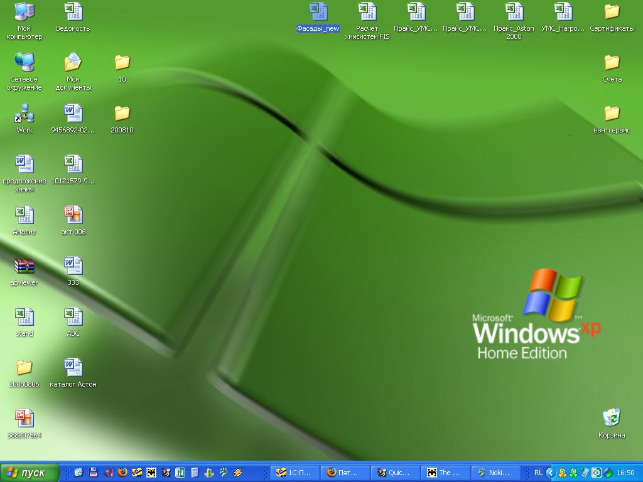Viewport: 643px width, 482px height.
Task: Click the пуск Start button
Action: click(29, 473)
